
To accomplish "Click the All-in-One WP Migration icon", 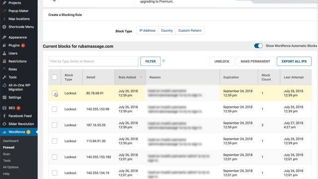I will point(4,85).
